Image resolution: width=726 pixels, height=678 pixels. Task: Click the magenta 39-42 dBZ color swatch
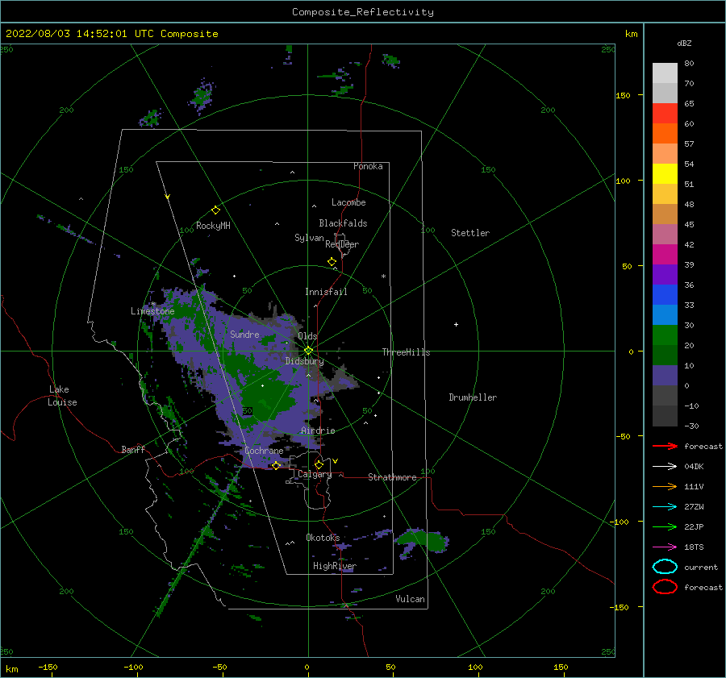(665, 254)
